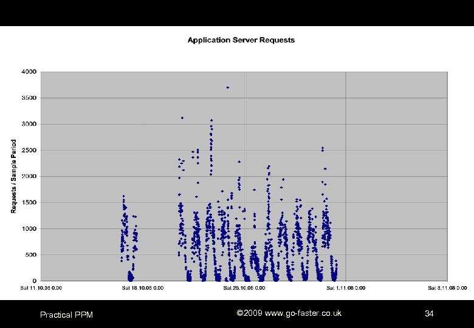Click the slide number 34
The image size is (474, 328).
(x=429, y=314)
